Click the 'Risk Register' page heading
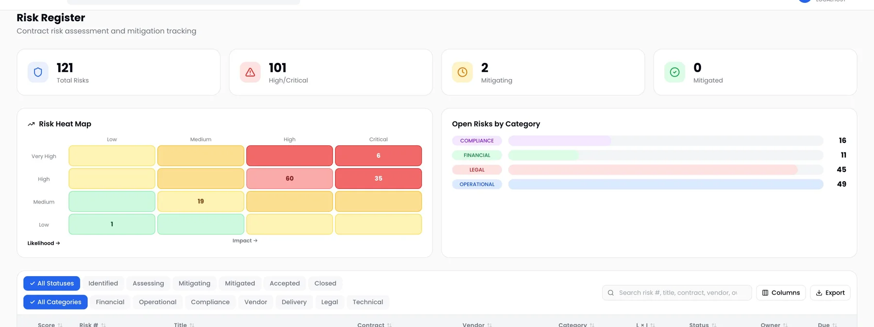874x327 pixels. 50,18
